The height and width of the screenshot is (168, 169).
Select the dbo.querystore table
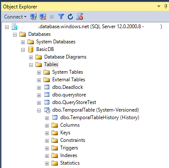[x=69, y=95]
